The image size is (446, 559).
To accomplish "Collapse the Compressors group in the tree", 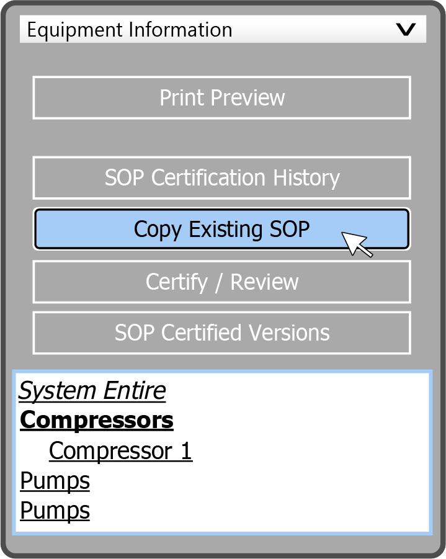I will coord(96,421).
